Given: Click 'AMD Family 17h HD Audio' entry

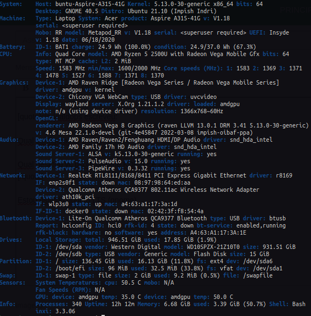Looking at the screenshot, I should point(106,147).
